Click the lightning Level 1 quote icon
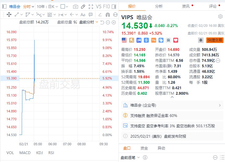 click(132, 40)
